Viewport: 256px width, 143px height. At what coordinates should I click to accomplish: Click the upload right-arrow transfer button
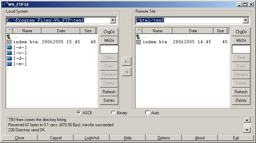pos(126,72)
